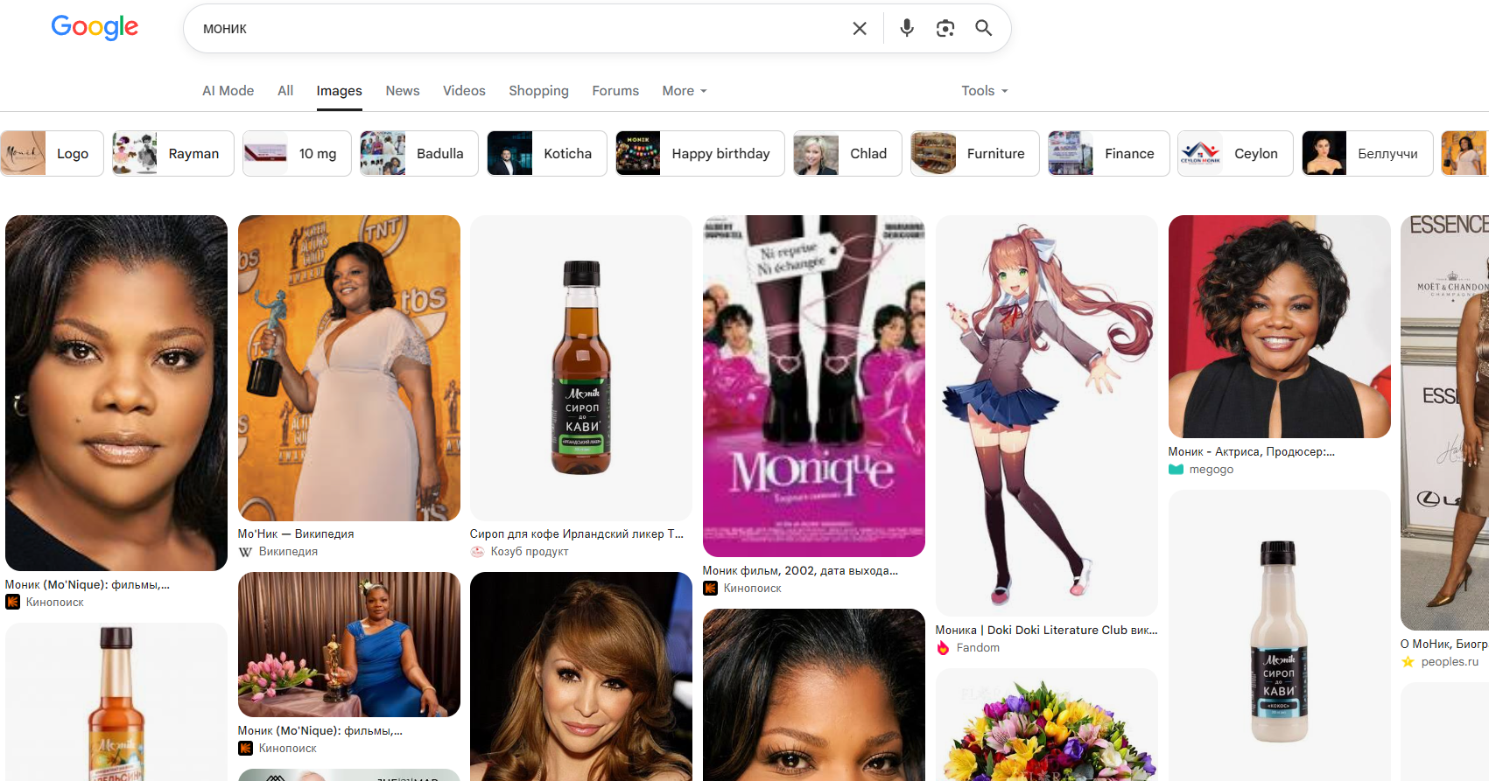Open the Videos tab

(464, 91)
